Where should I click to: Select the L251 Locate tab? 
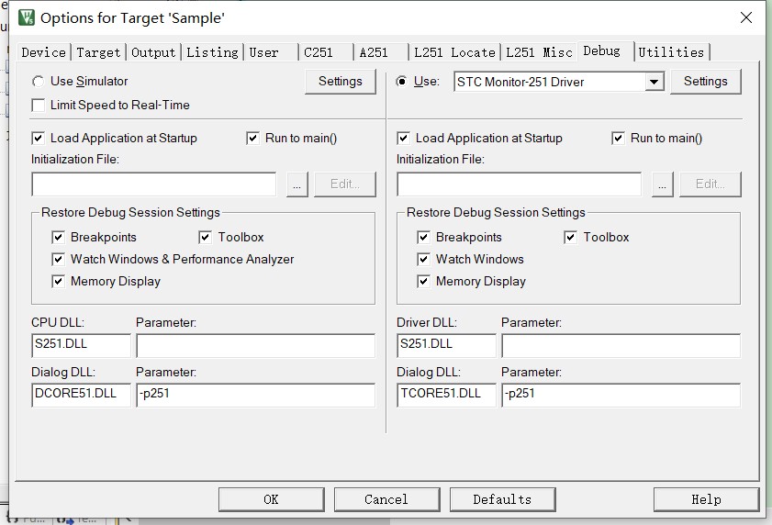[454, 52]
